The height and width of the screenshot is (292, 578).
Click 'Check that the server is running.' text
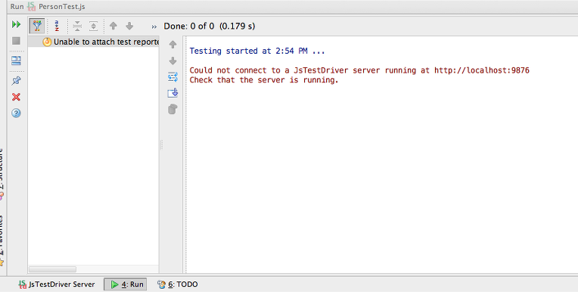264,79
